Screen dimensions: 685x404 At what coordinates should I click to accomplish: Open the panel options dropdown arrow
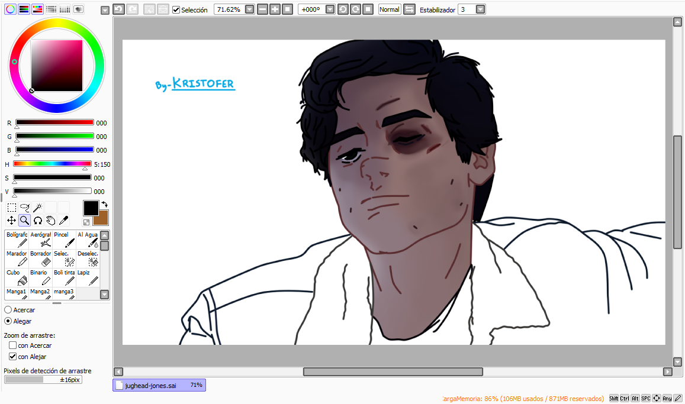click(105, 10)
